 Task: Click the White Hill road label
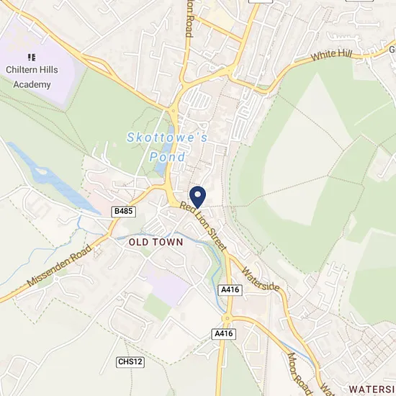click(331, 55)
